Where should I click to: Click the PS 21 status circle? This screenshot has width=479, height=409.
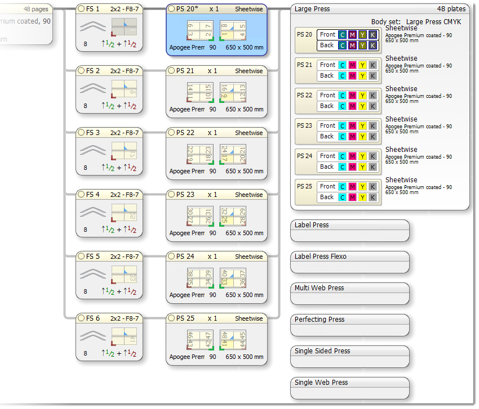coord(172,71)
